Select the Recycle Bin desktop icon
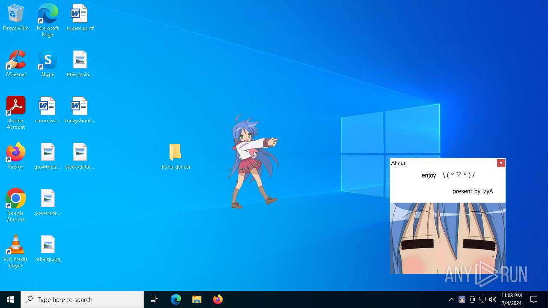This screenshot has width=548, height=308. [16, 18]
